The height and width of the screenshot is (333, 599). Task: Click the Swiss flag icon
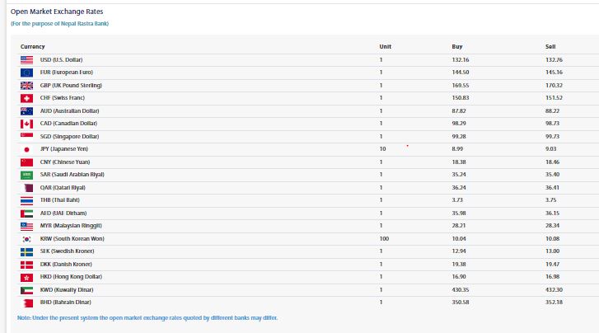point(26,98)
